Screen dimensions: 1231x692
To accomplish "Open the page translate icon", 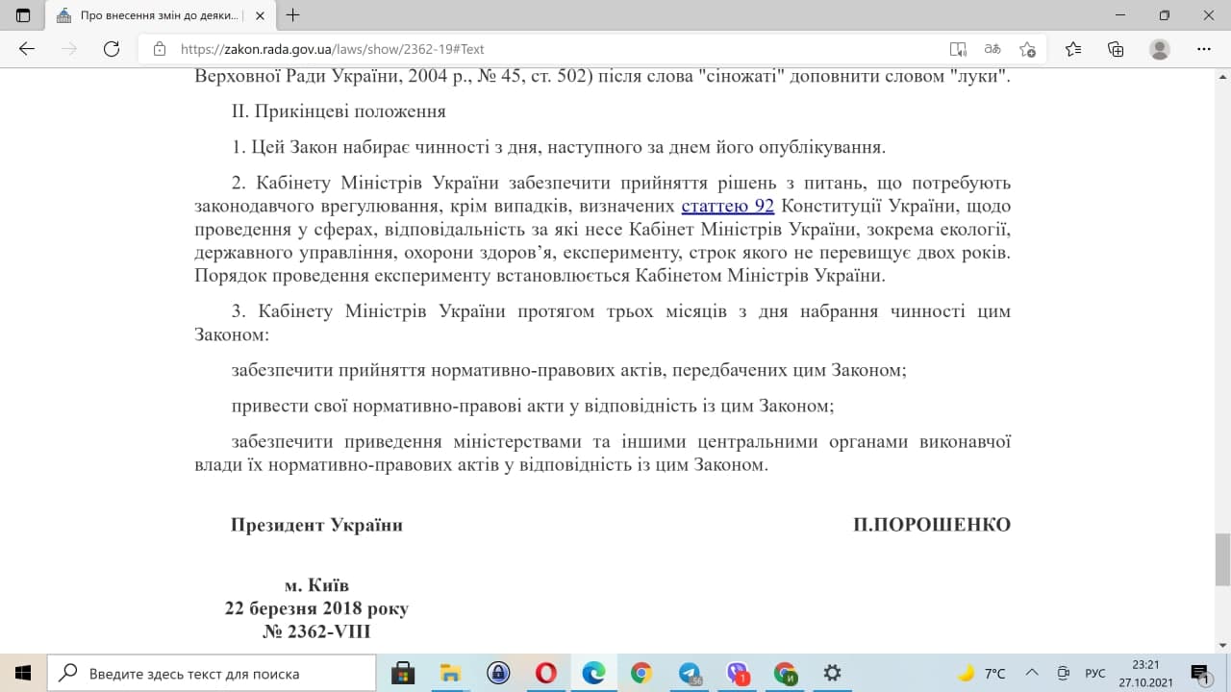I will [x=992, y=49].
